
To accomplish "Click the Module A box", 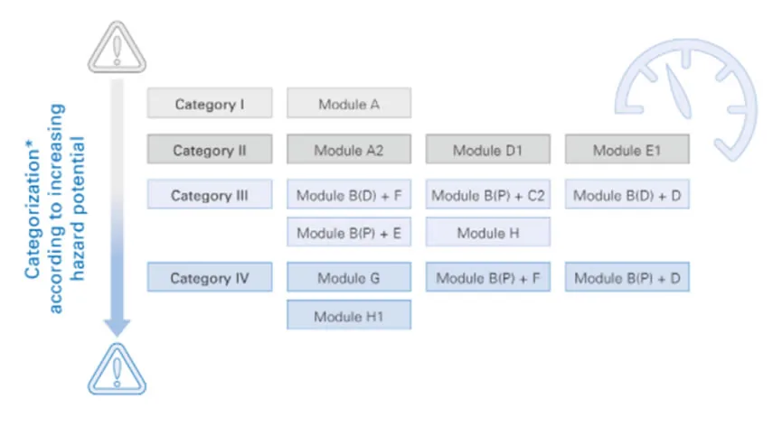I will [349, 103].
